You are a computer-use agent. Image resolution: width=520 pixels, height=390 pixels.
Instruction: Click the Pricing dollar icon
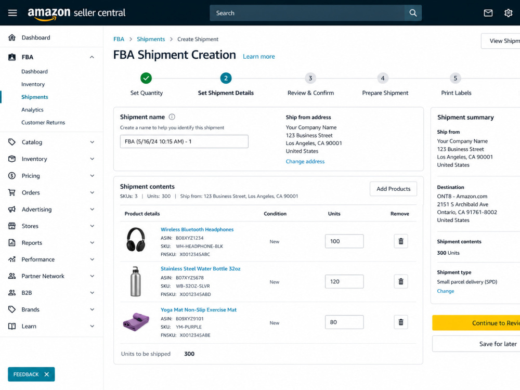pos(12,176)
